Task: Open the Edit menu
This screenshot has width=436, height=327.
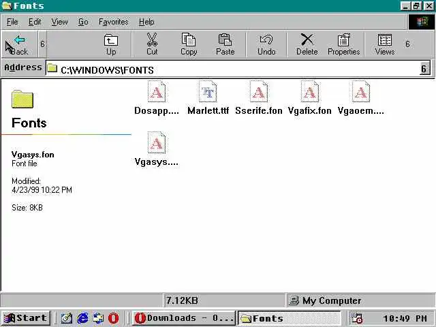Action: [x=35, y=22]
